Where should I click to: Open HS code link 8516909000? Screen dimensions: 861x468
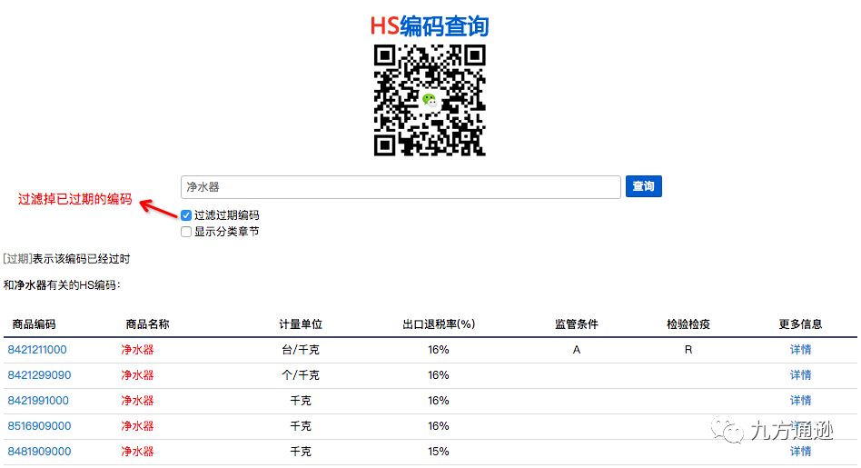tap(39, 425)
